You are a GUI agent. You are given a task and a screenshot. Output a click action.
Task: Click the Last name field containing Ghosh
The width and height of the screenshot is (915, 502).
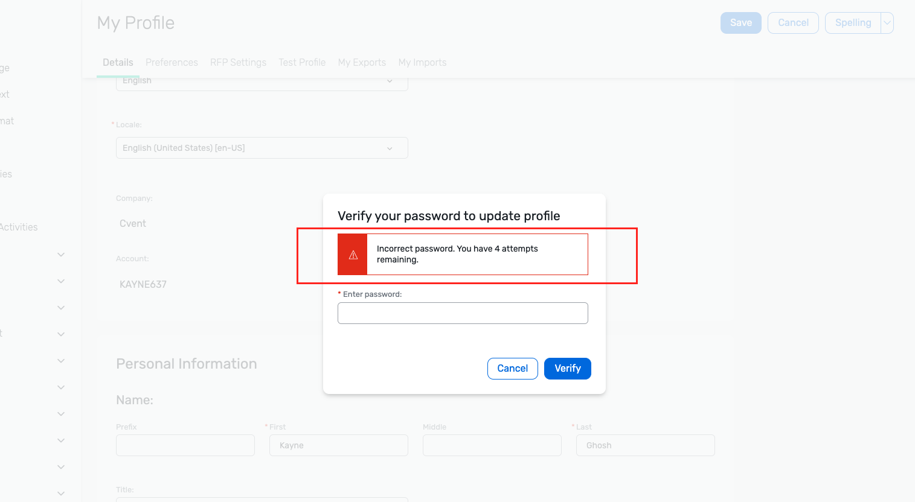(x=646, y=445)
